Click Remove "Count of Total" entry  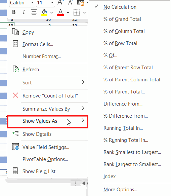(47, 96)
